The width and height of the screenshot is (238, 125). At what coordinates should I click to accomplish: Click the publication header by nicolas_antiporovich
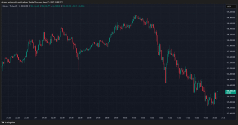32,2
